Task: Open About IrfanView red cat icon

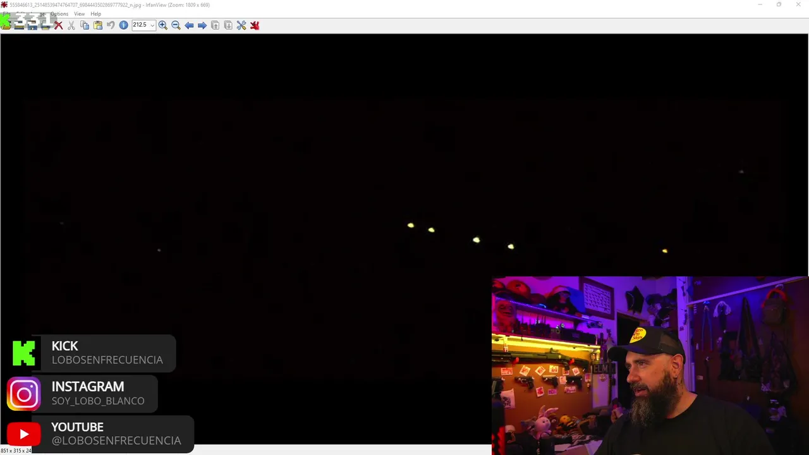Action: point(255,25)
